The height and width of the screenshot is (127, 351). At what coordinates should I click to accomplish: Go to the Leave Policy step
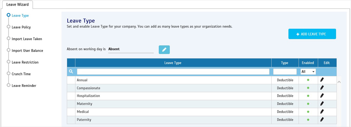point(21,27)
